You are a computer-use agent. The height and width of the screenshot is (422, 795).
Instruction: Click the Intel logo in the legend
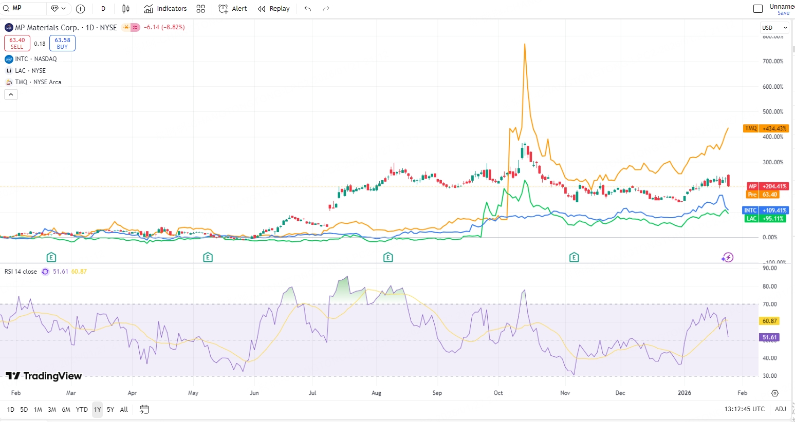point(9,59)
